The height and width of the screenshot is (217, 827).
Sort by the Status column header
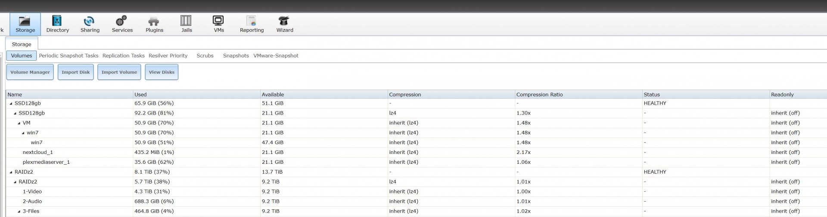coord(706,94)
